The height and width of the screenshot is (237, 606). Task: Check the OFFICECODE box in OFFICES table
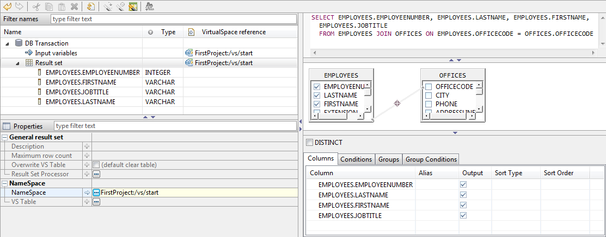(x=429, y=87)
